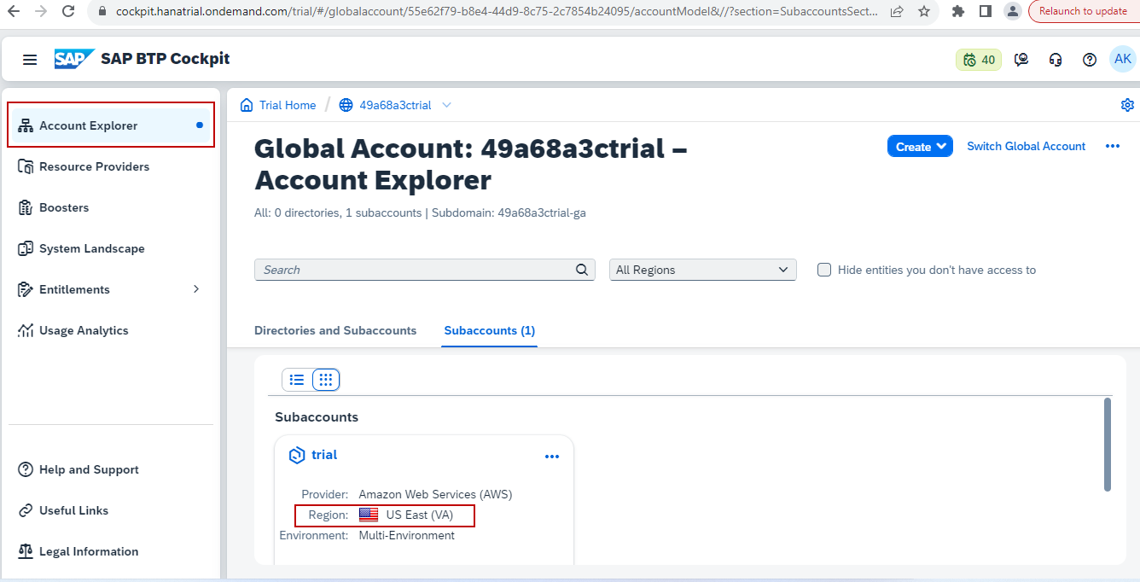Screen dimensions: 1140x582
Task: Open the AK user avatar menu
Action: [x=1123, y=59]
